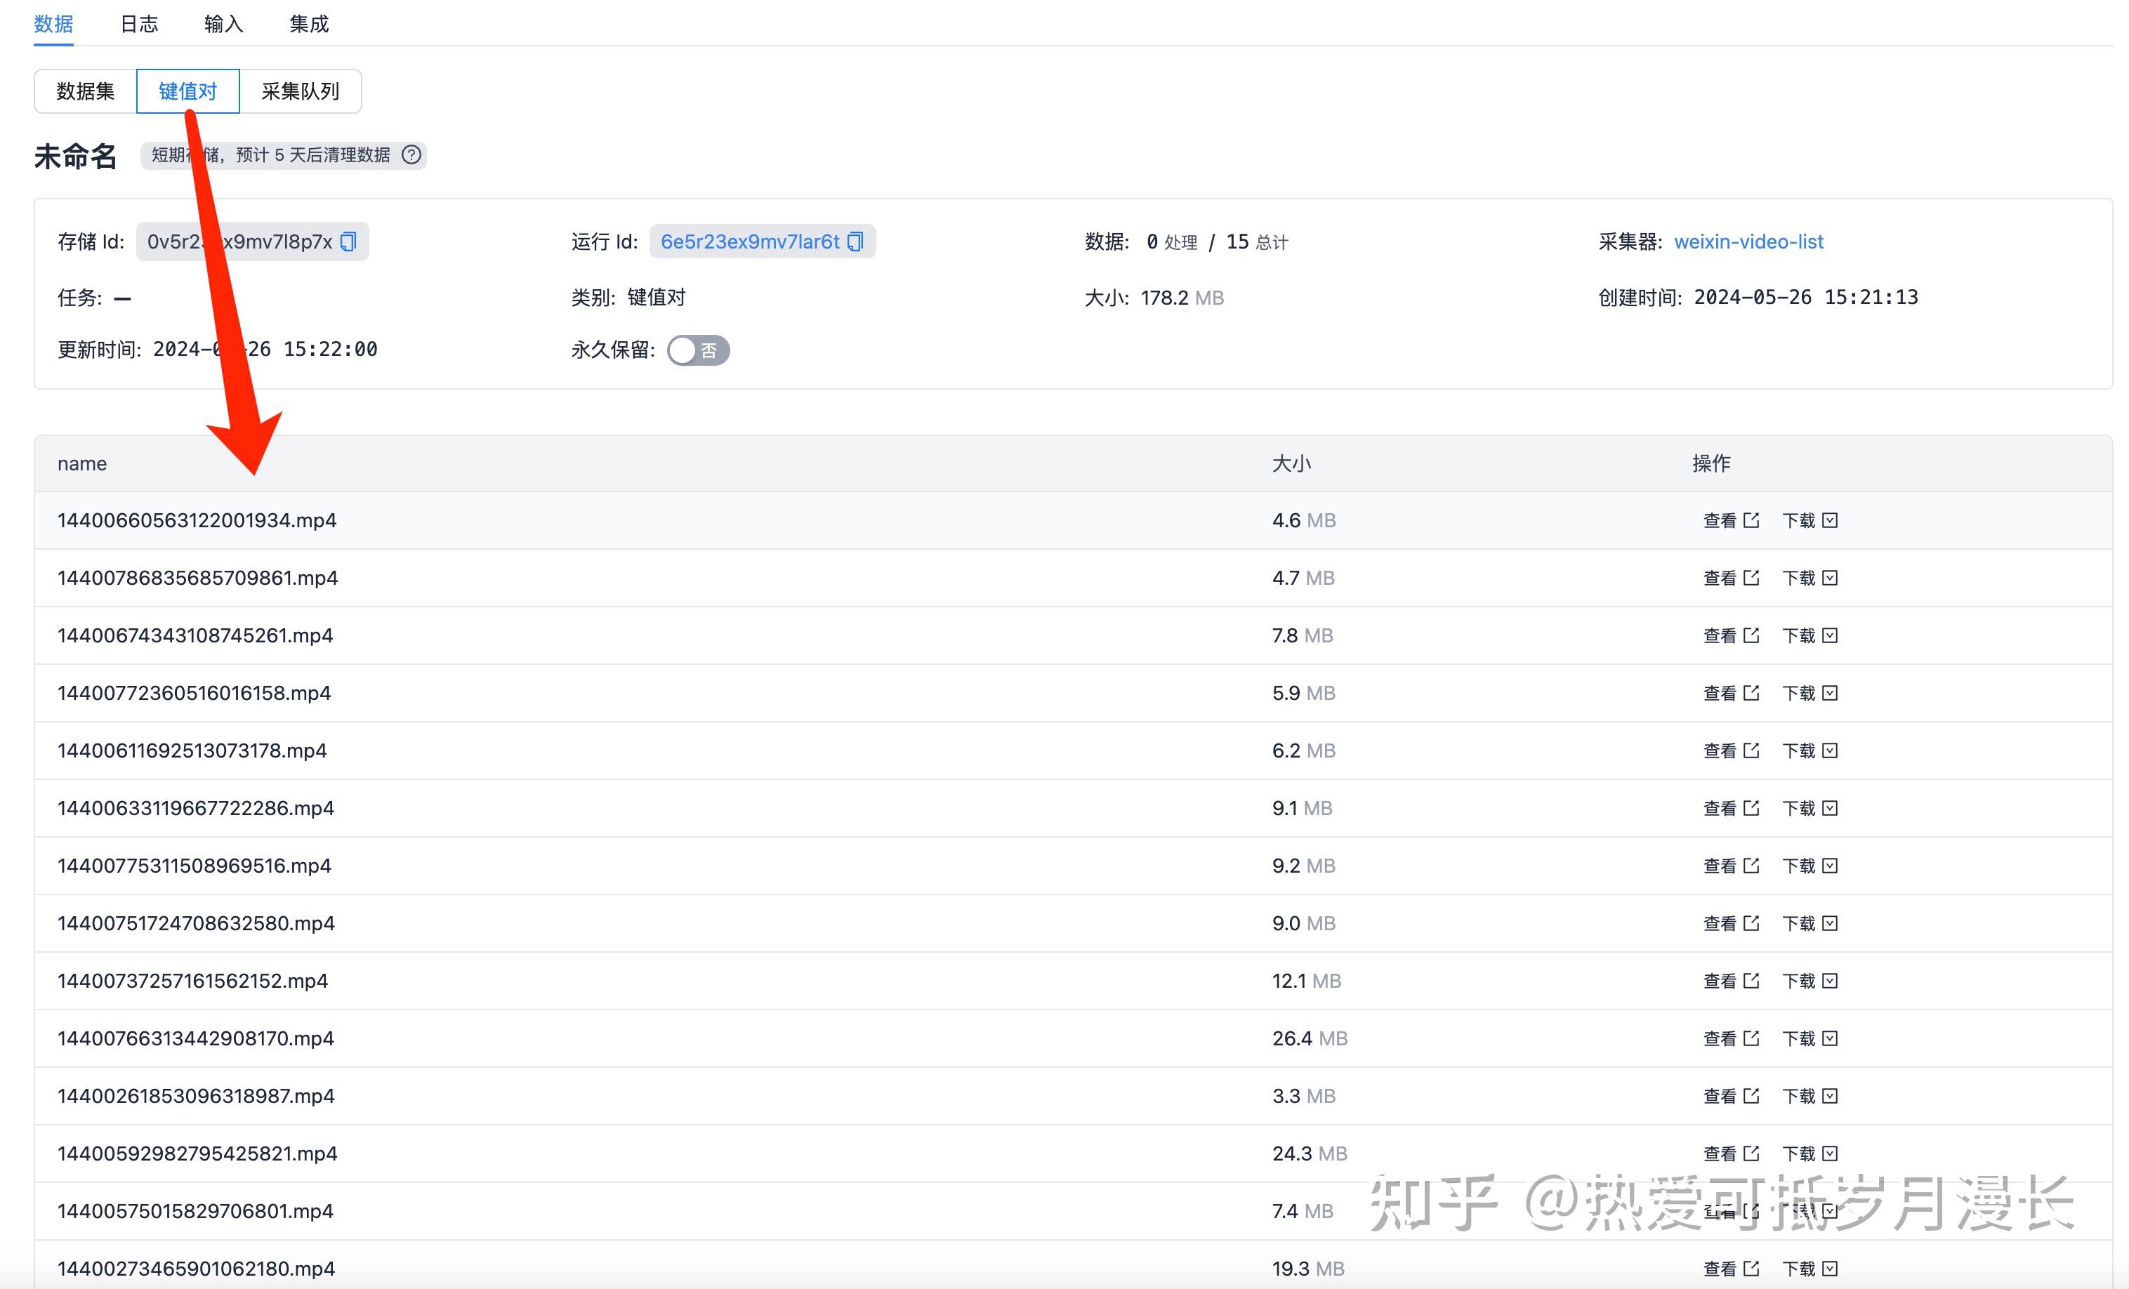
Task: Download file 14400273465901062180.mp4
Action: pyautogui.click(x=1810, y=1269)
